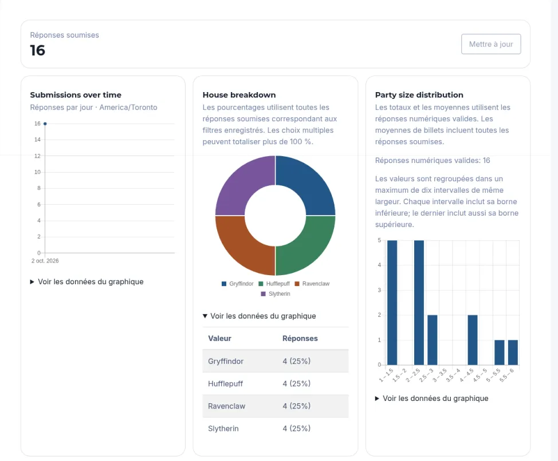
Task: Click the 5.5 – 6 histogram bar
Action: tap(513, 352)
